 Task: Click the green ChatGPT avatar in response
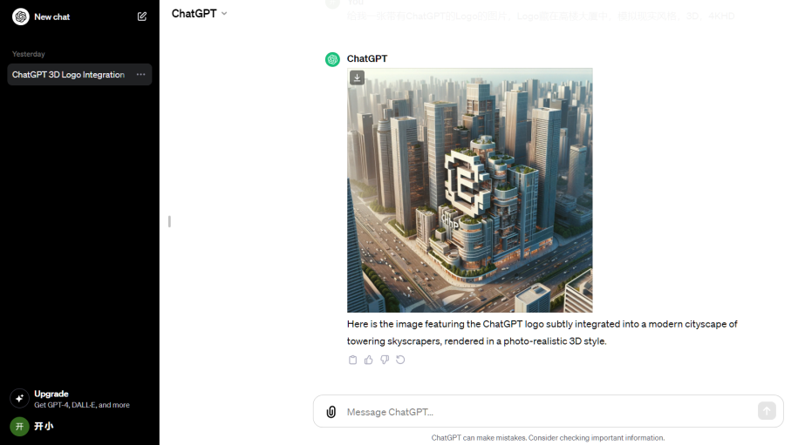click(x=333, y=59)
